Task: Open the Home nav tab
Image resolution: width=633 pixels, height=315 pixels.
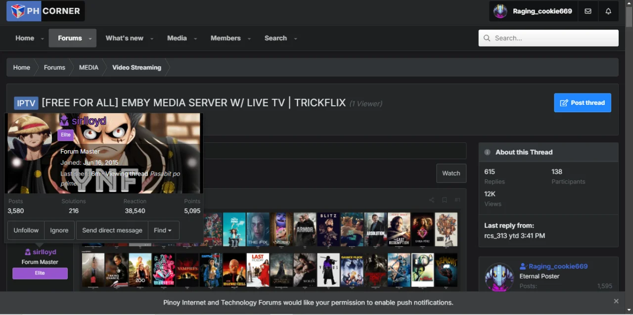Action: pos(25,38)
